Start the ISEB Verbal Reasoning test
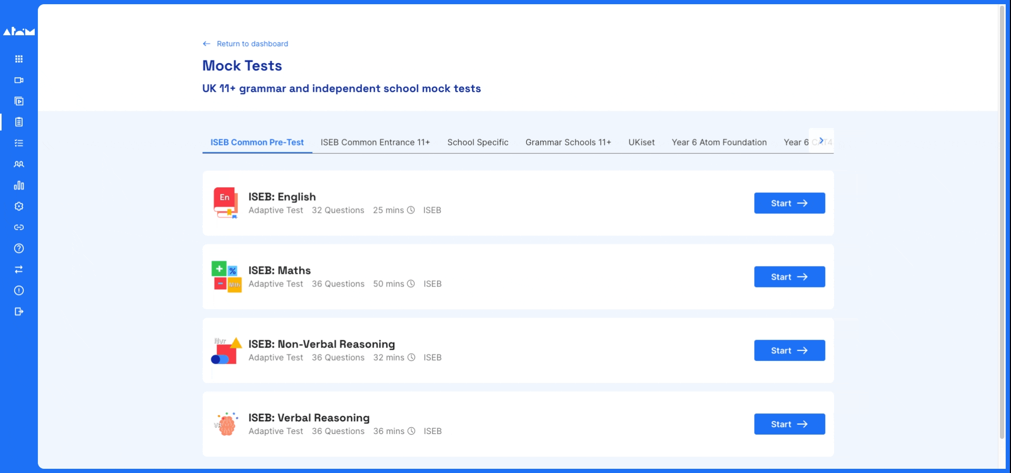The image size is (1011, 473). [x=789, y=425]
